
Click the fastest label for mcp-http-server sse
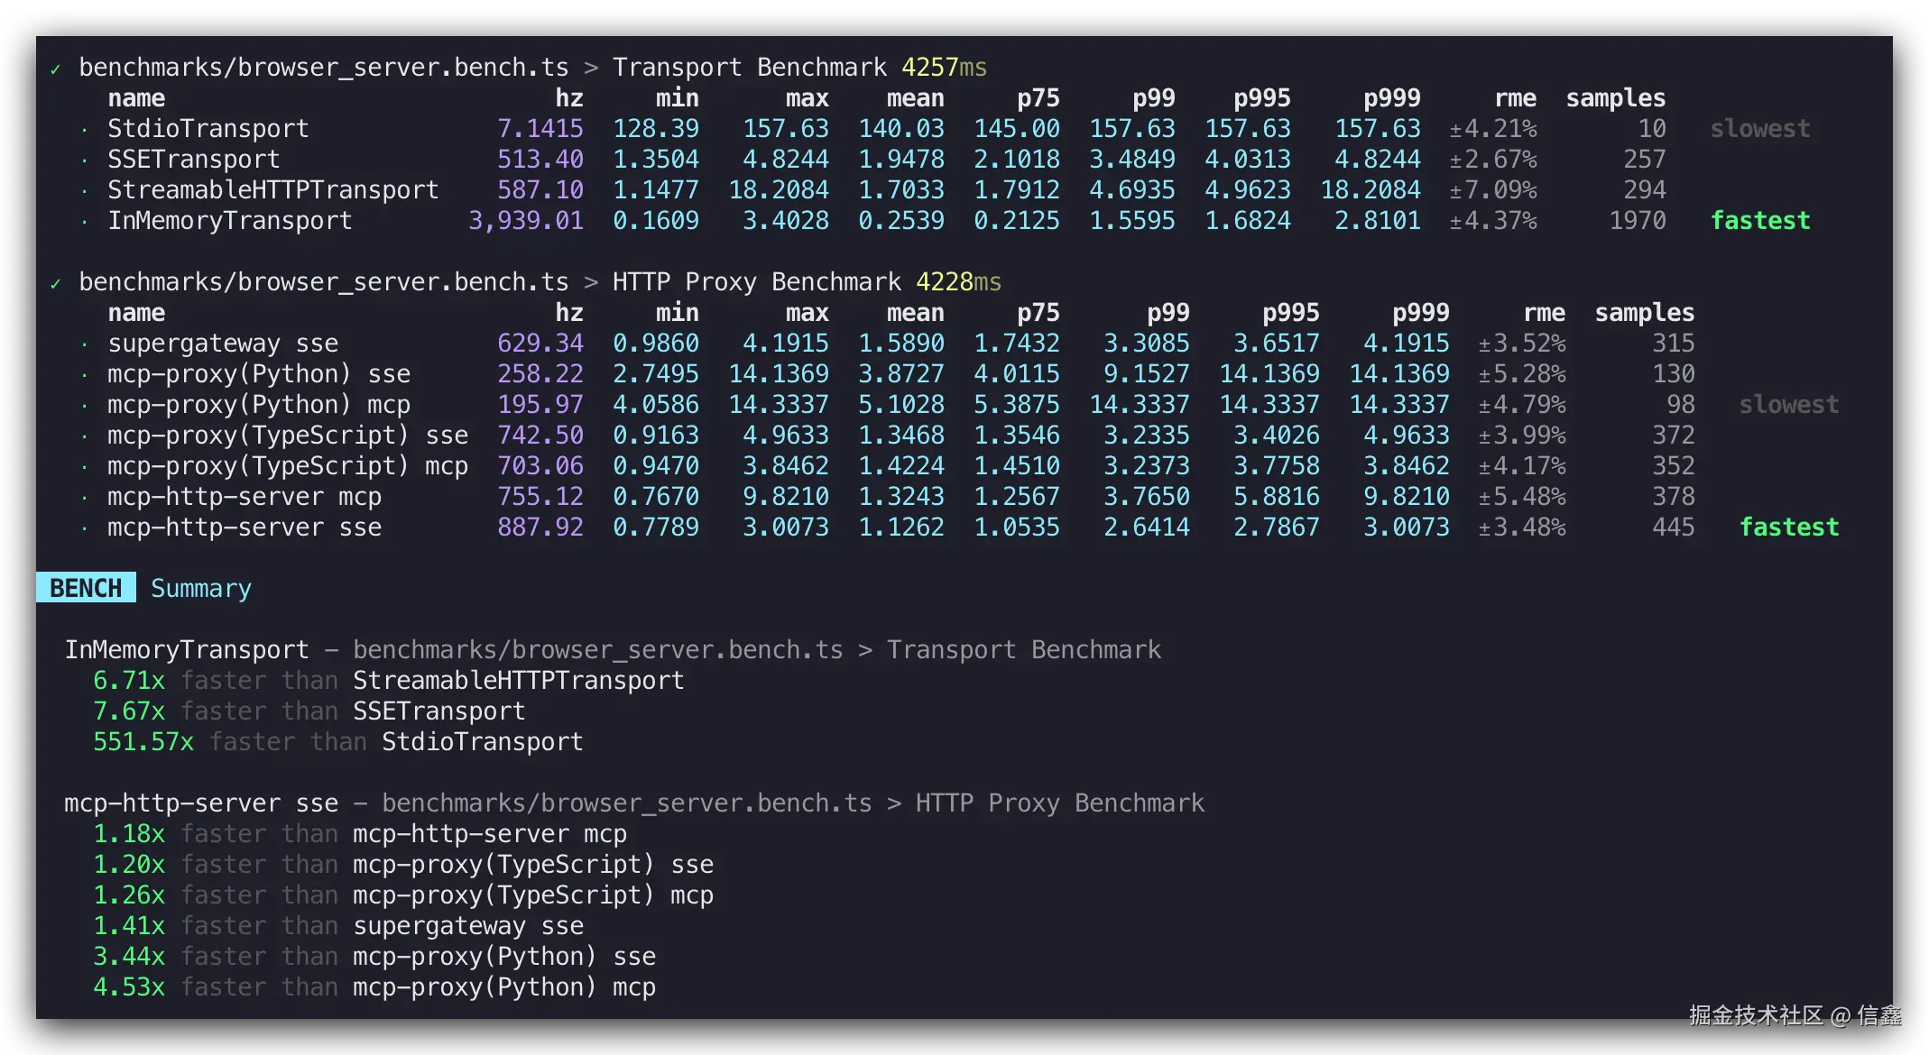1789,527
